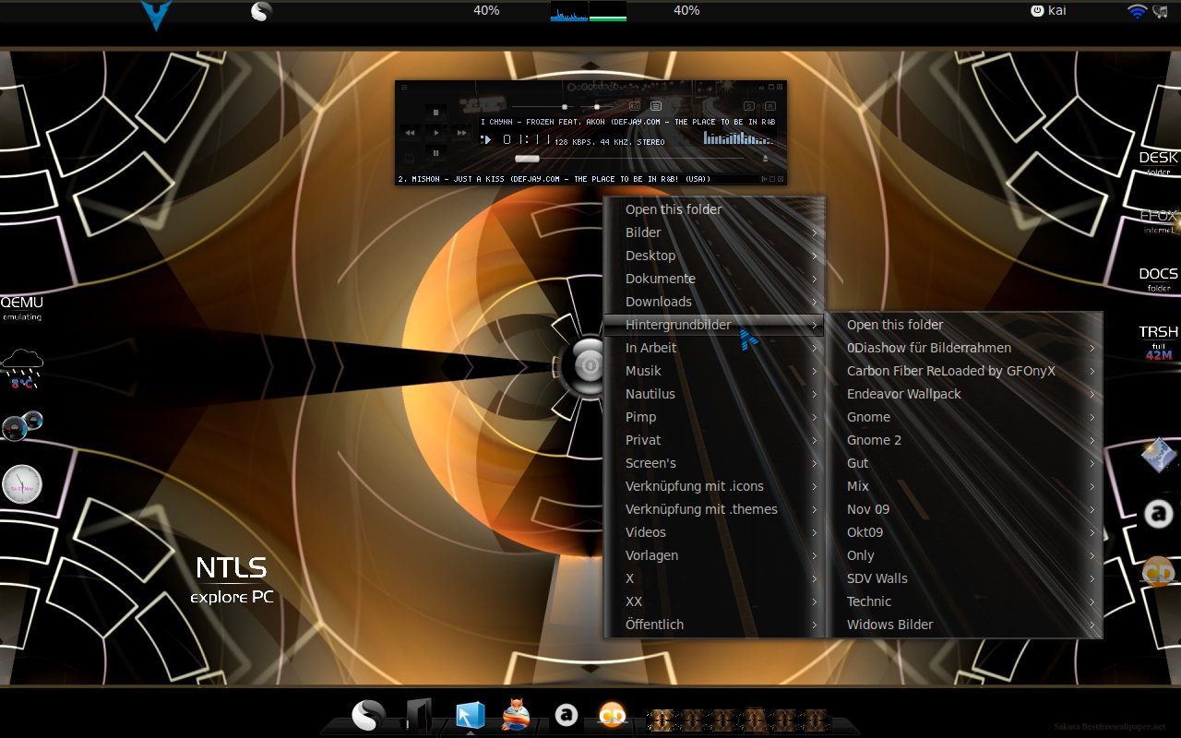Image resolution: width=1181 pixels, height=738 pixels.
Task: Expand the Öffentlich submenu arrow
Action: (x=815, y=625)
